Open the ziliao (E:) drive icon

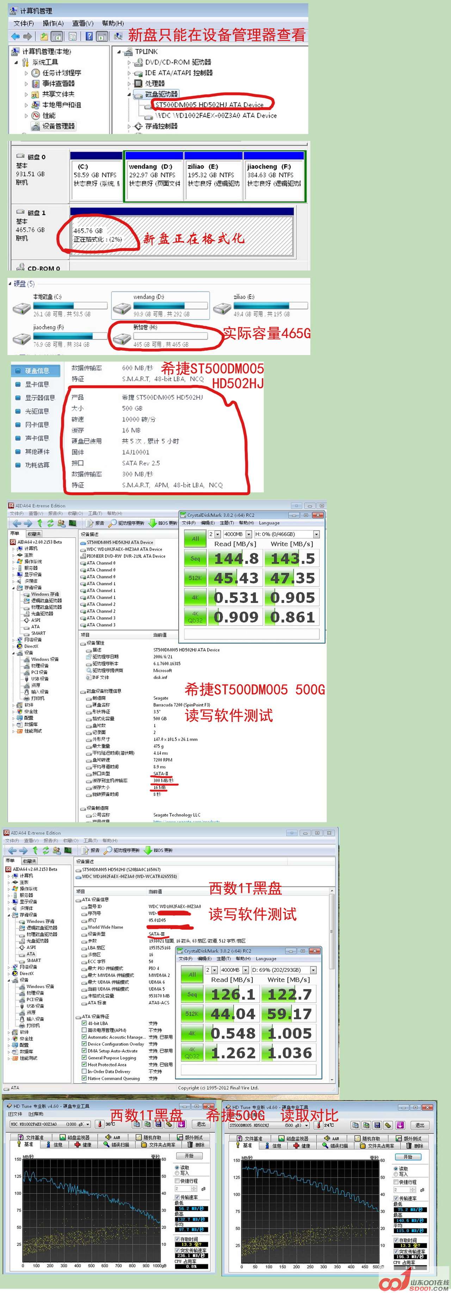[x=222, y=308]
